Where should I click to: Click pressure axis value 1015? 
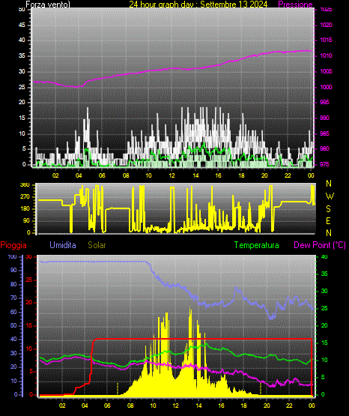[x=326, y=40]
